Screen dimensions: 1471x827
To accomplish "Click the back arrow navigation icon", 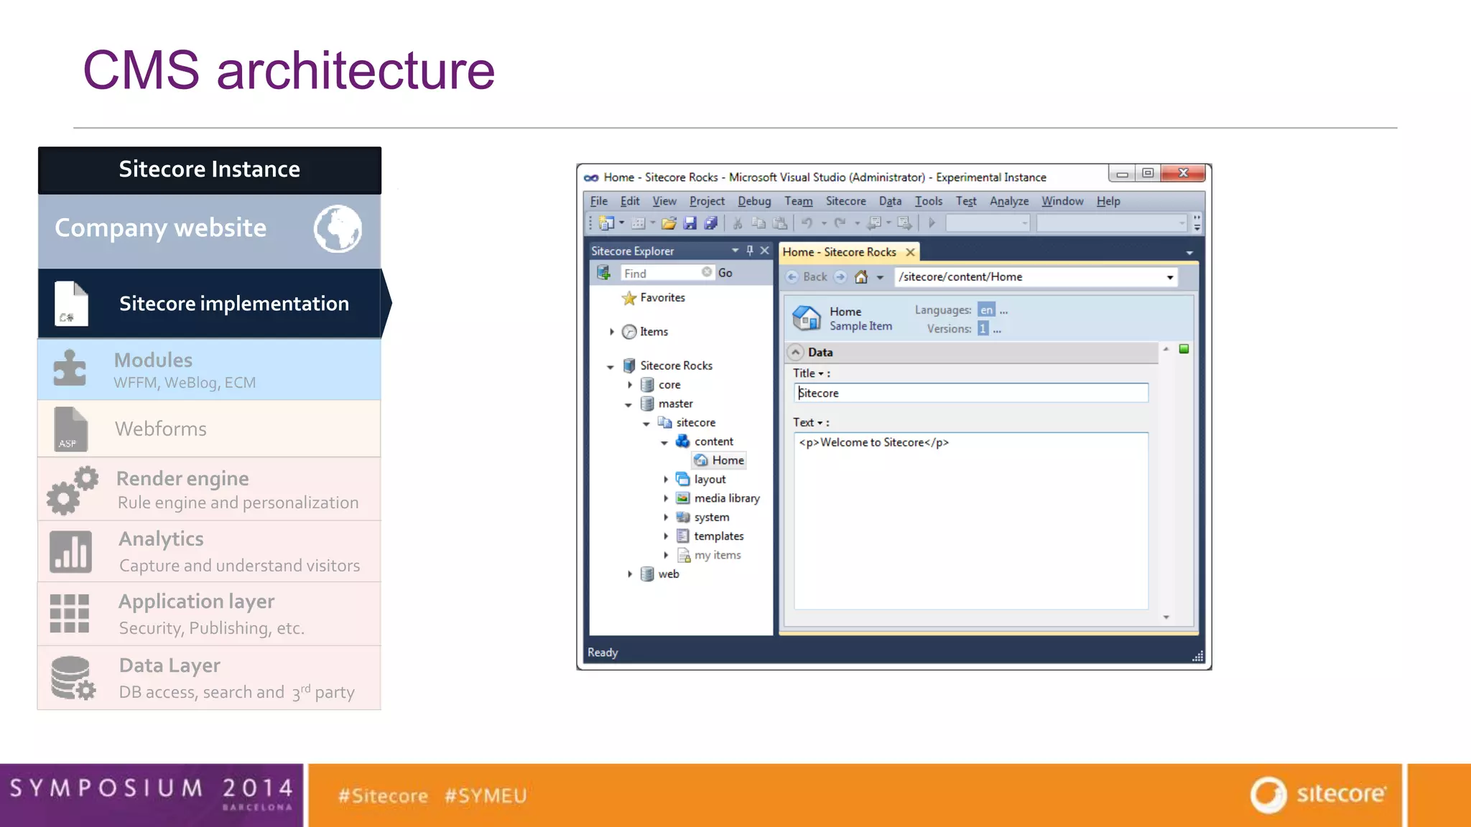I will pyautogui.click(x=792, y=277).
